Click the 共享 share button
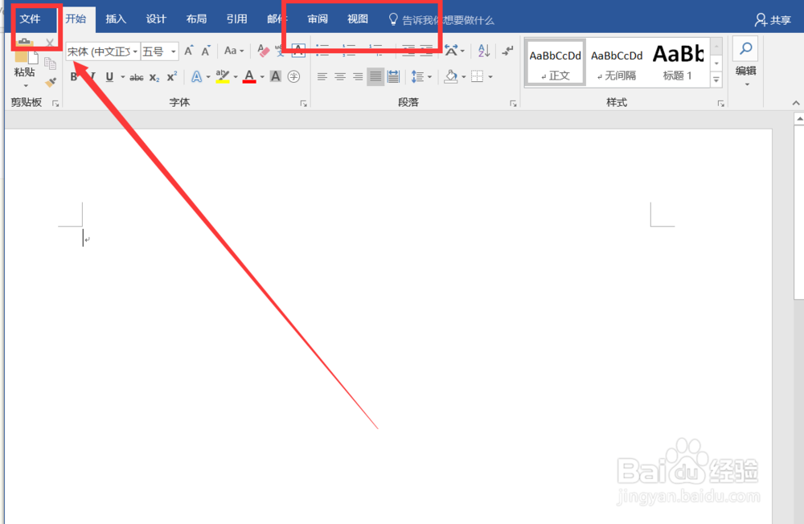Image resolution: width=804 pixels, height=524 pixels. click(x=773, y=20)
